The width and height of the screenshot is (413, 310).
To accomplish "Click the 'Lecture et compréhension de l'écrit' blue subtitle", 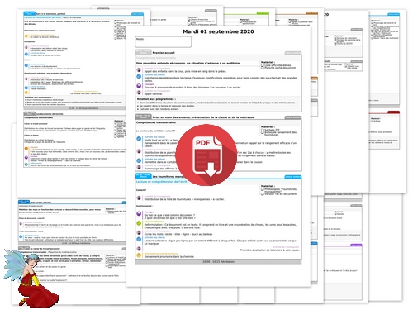I will tap(161, 182).
